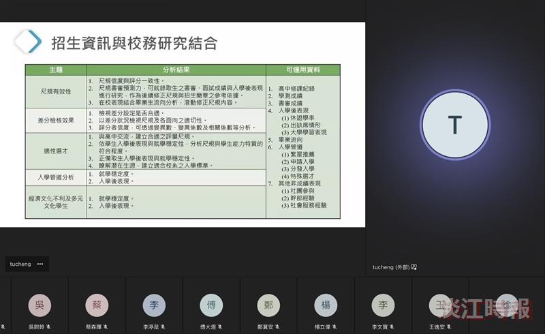Click the 高中修課紀錄 item in the data list
This screenshot has width=545, height=334.
[296, 89]
